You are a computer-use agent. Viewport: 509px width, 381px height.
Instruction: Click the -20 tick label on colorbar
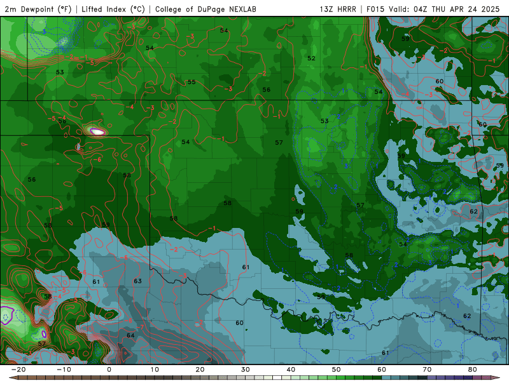[18, 370]
